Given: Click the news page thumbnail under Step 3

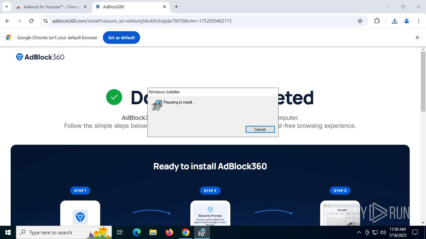Looking at the screenshot, I should (x=340, y=213).
